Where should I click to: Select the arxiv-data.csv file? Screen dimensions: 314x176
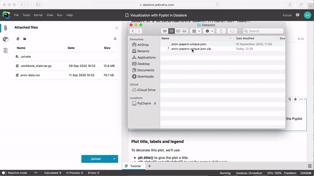(x=66, y=75)
